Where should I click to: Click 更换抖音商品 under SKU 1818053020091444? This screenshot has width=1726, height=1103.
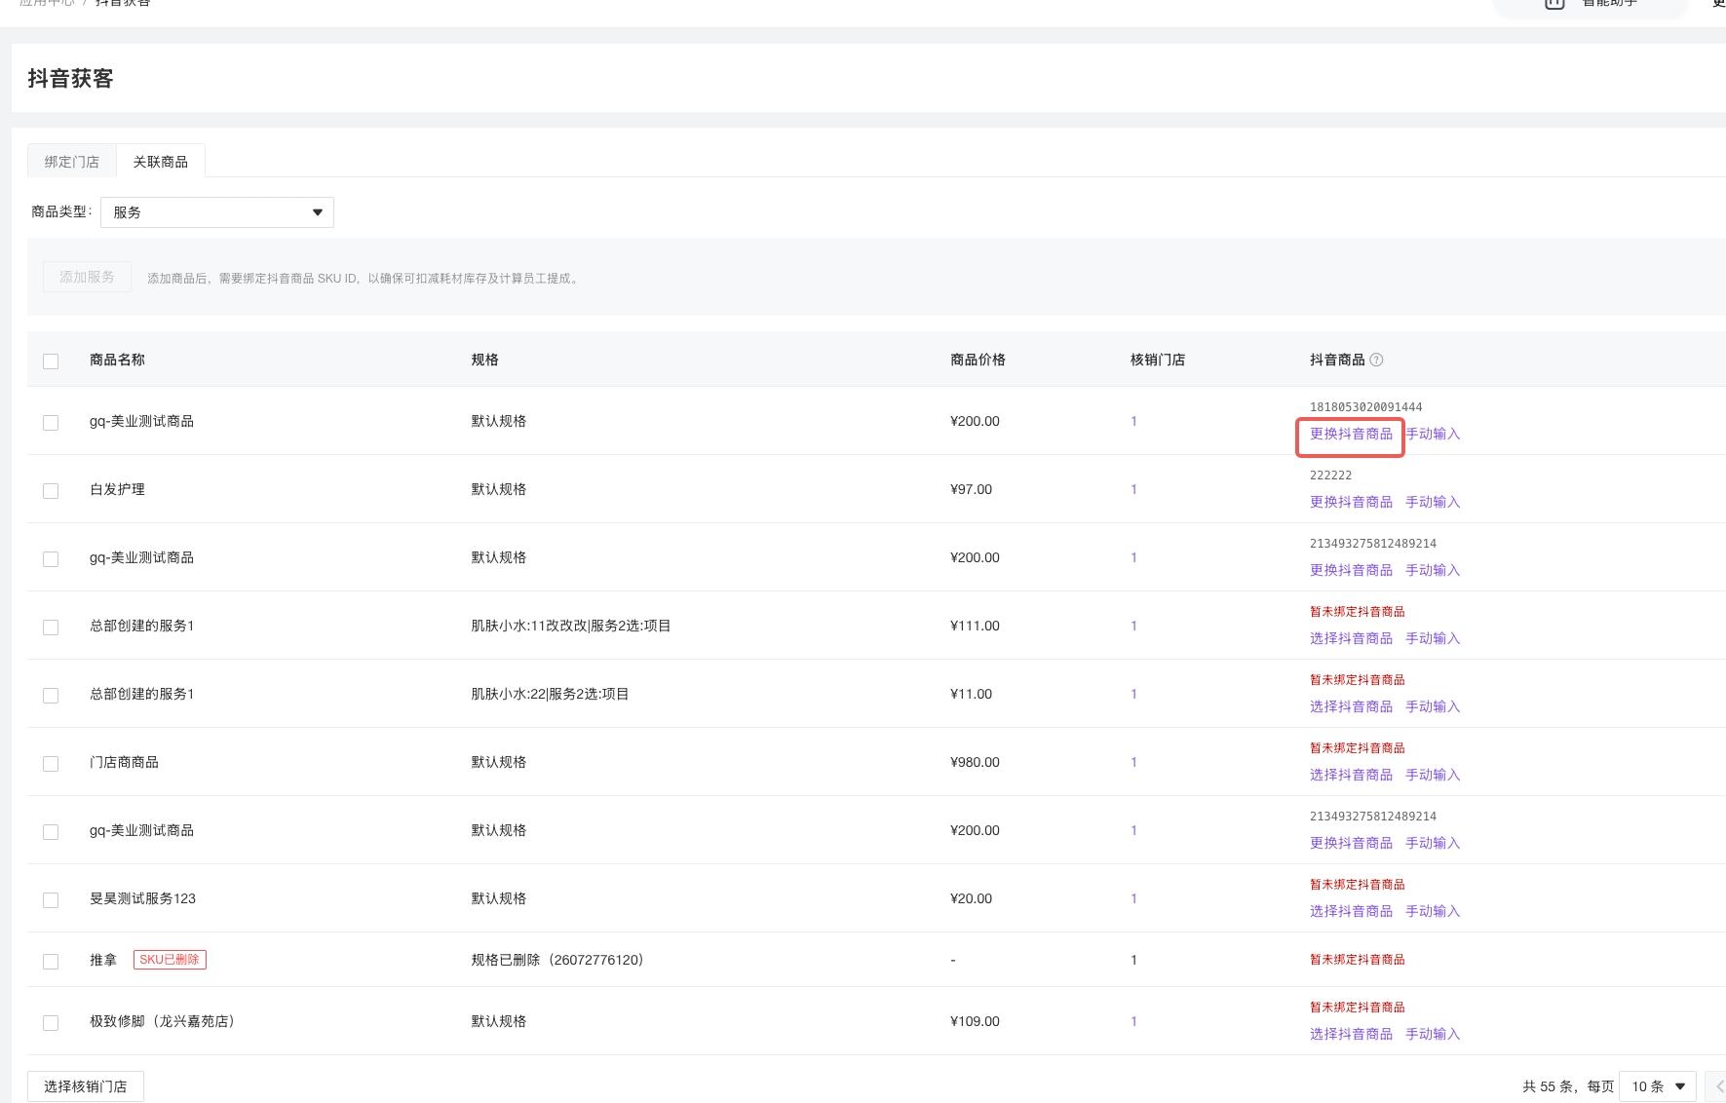coord(1351,434)
